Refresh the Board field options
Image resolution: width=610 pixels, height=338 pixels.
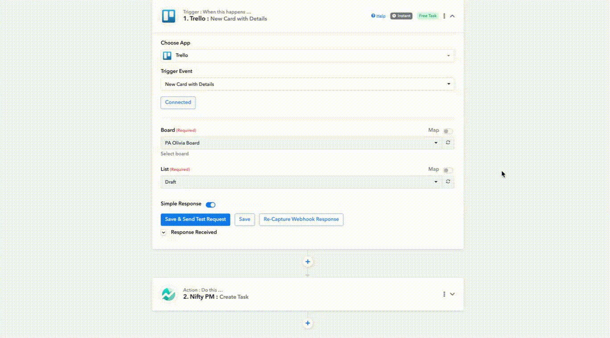pos(448,143)
